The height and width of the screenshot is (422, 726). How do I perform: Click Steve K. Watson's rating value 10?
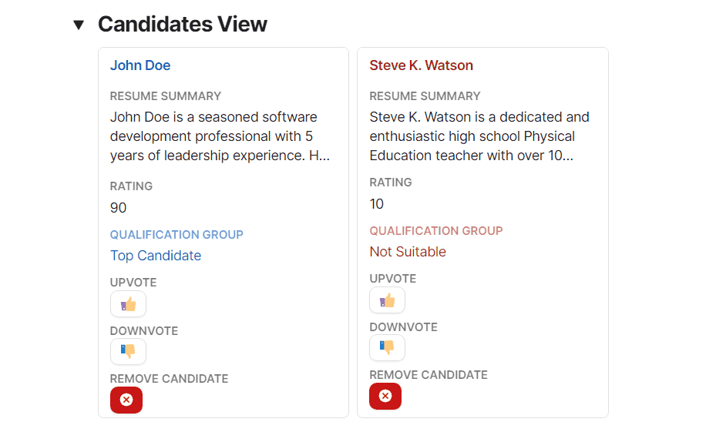pyautogui.click(x=376, y=204)
